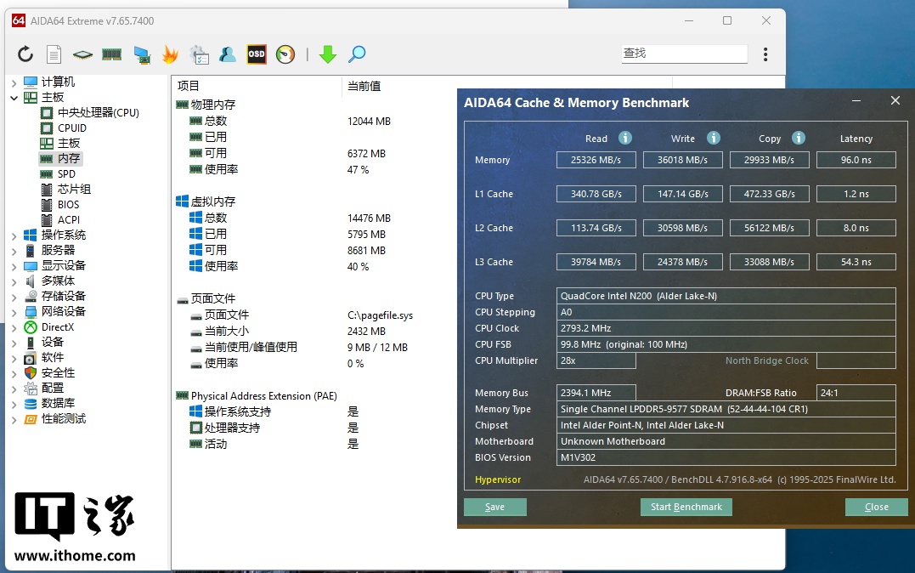Click the Close button in benchmark dialog
The image size is (915, 573).
point(875,507)
